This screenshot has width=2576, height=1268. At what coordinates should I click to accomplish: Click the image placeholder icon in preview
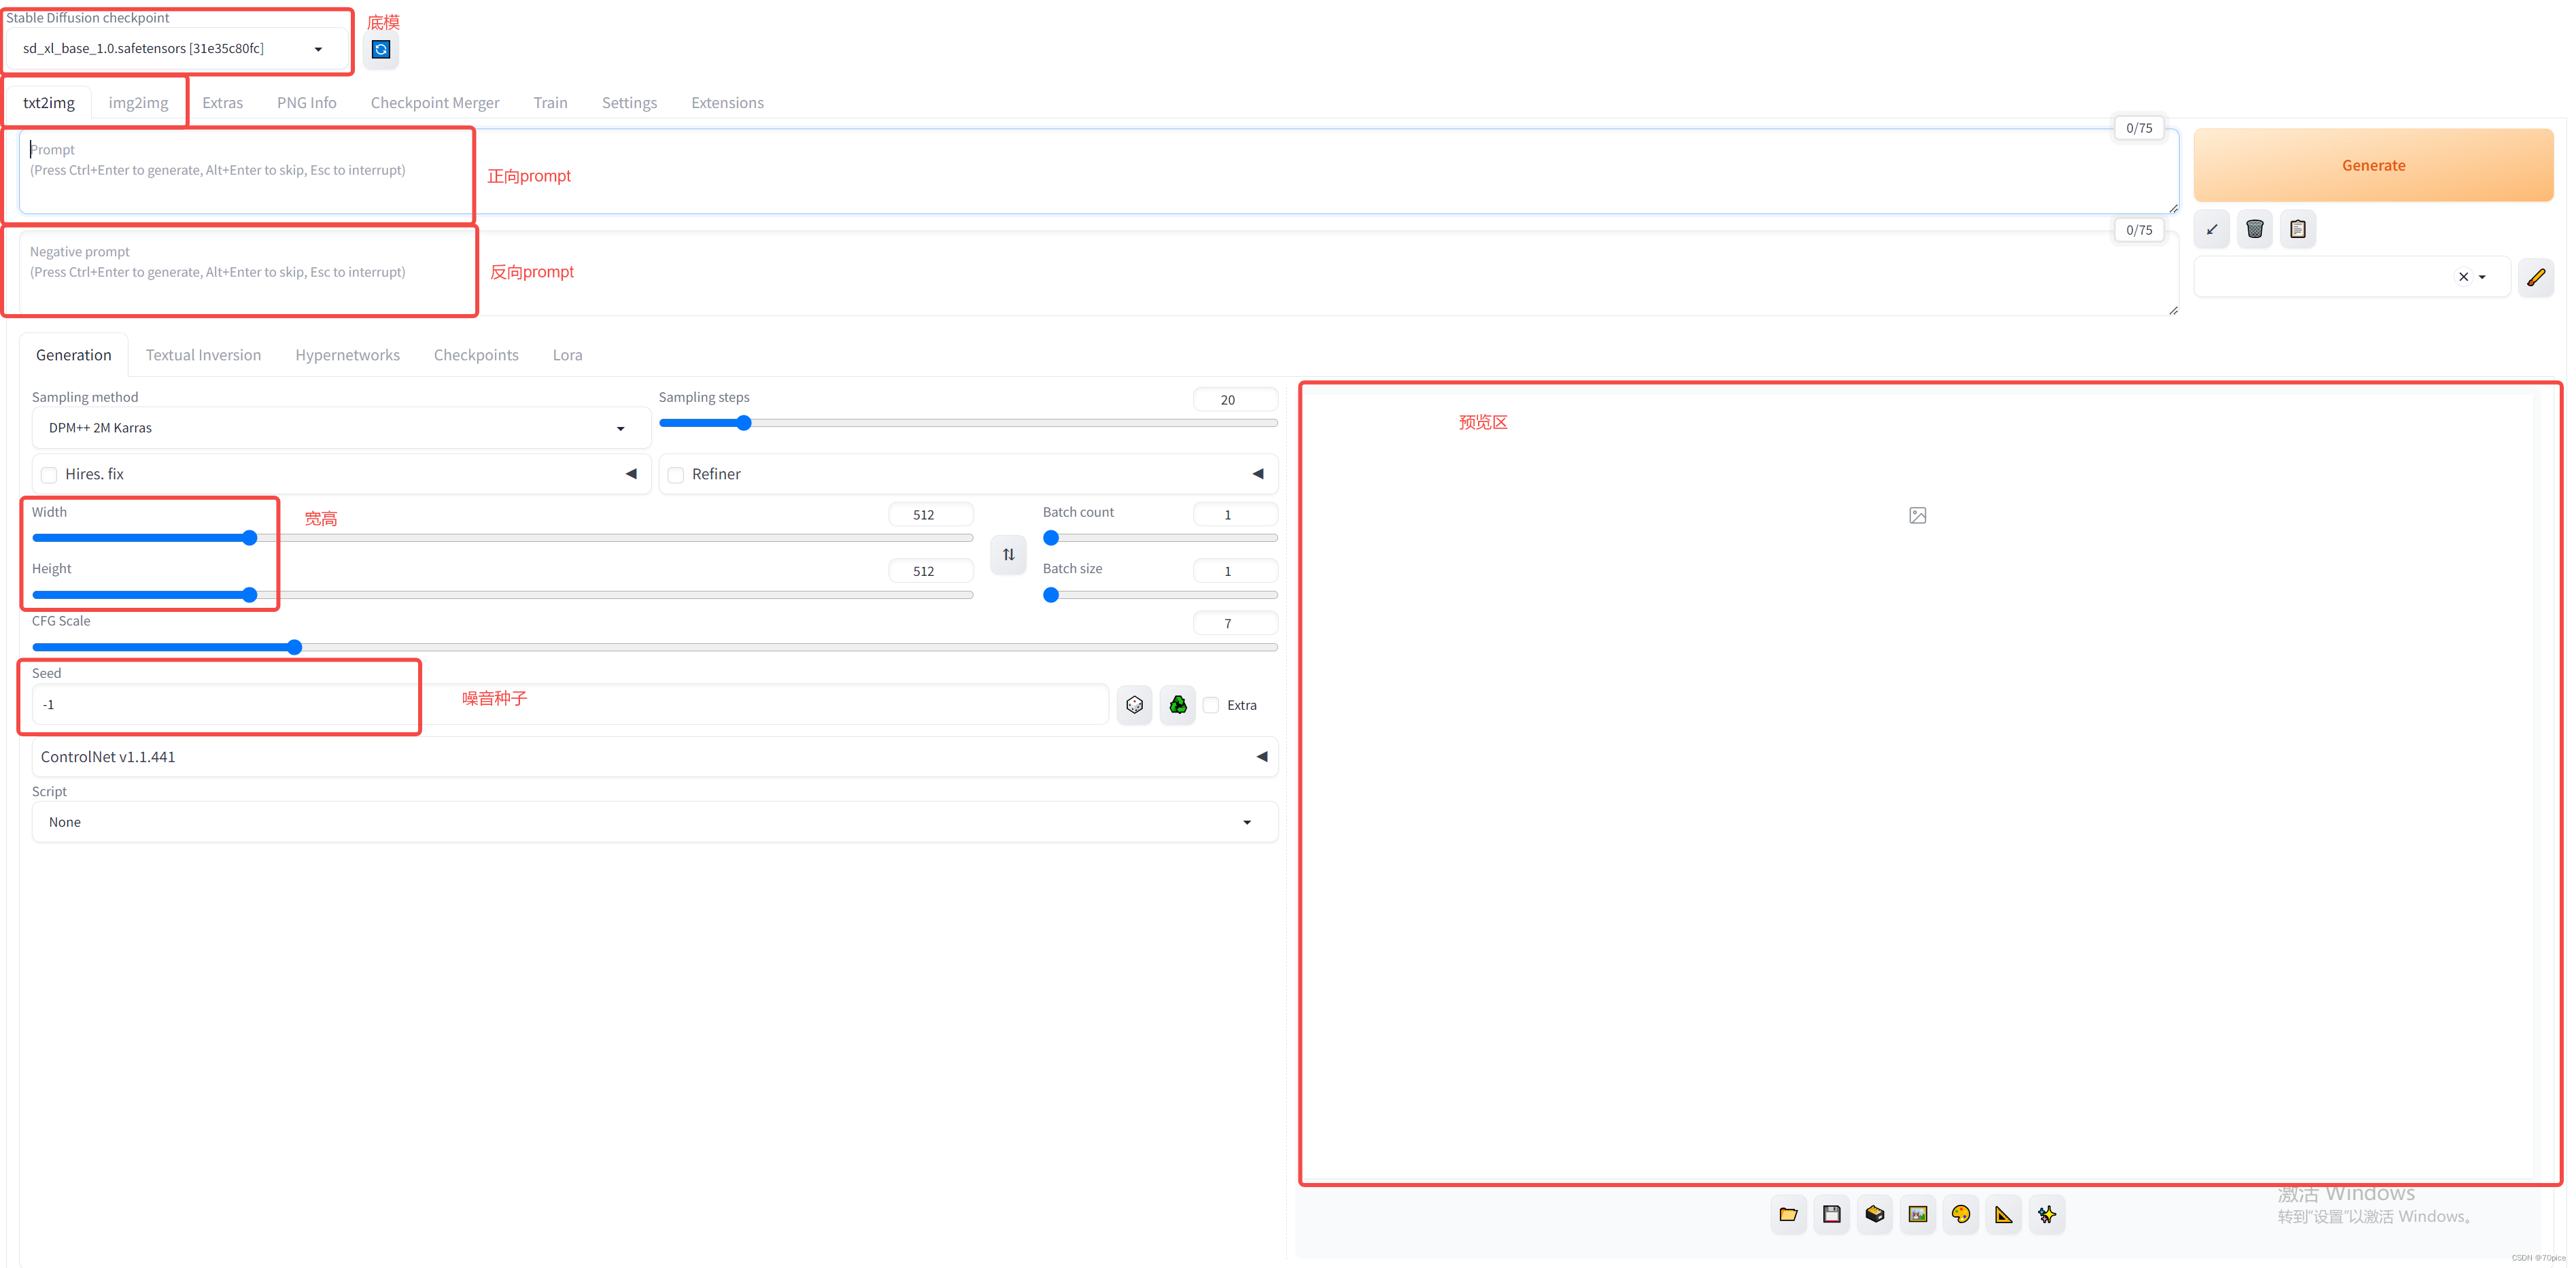point(1917,515)
